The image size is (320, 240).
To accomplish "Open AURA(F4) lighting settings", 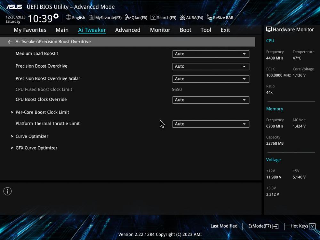I will pyautogui.click(x=191, y=18).
